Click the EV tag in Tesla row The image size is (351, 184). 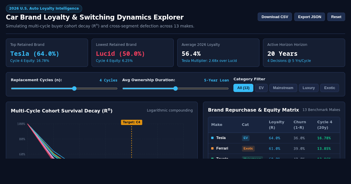click(246, 138)
